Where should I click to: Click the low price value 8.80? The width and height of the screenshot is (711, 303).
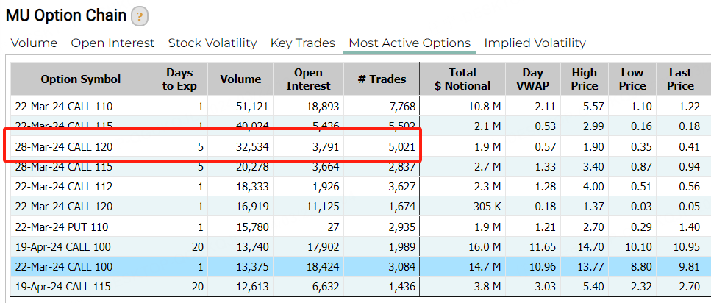pos(641,267)
